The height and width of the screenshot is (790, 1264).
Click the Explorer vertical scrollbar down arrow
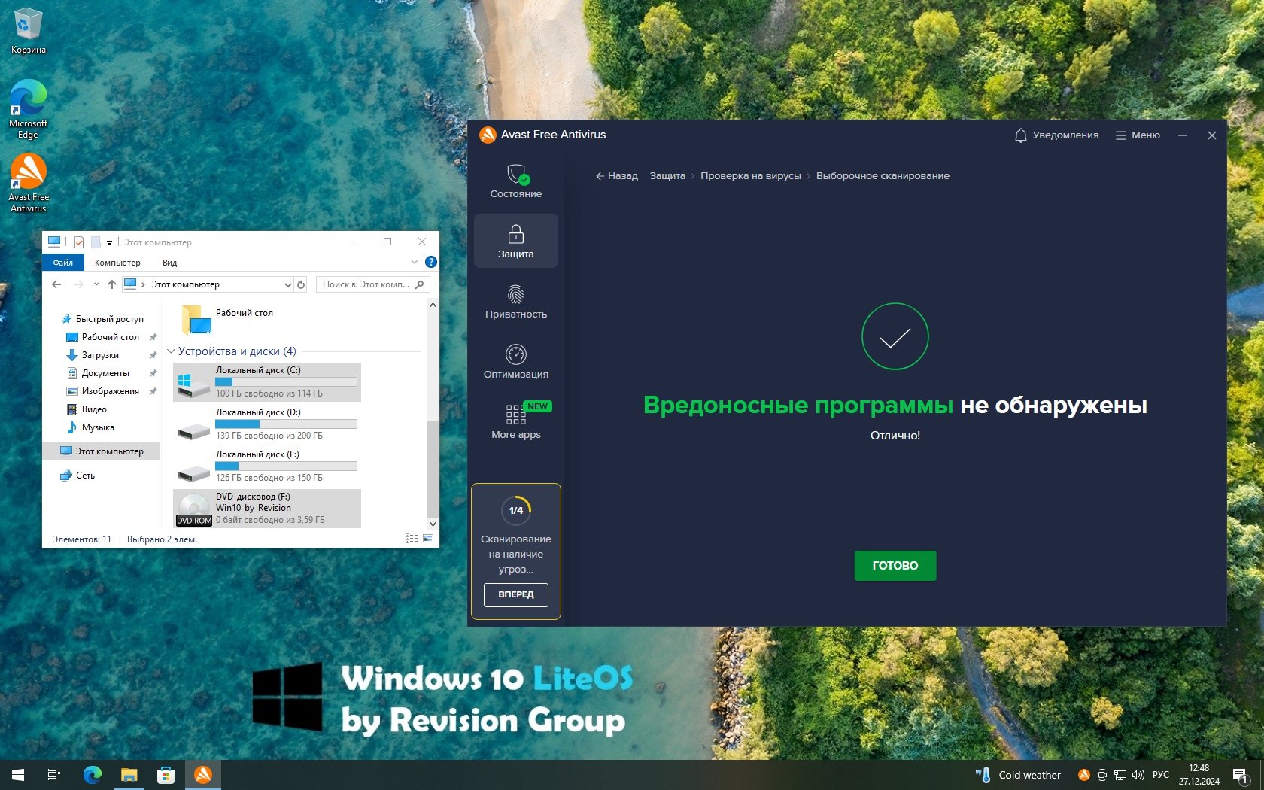tap(433, 524)
